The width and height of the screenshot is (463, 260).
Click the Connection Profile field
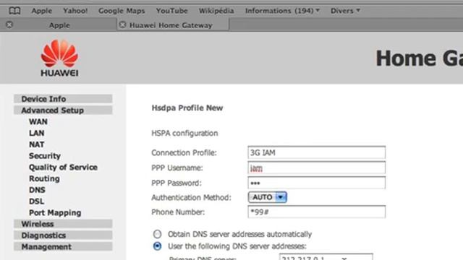pos(317,152)
